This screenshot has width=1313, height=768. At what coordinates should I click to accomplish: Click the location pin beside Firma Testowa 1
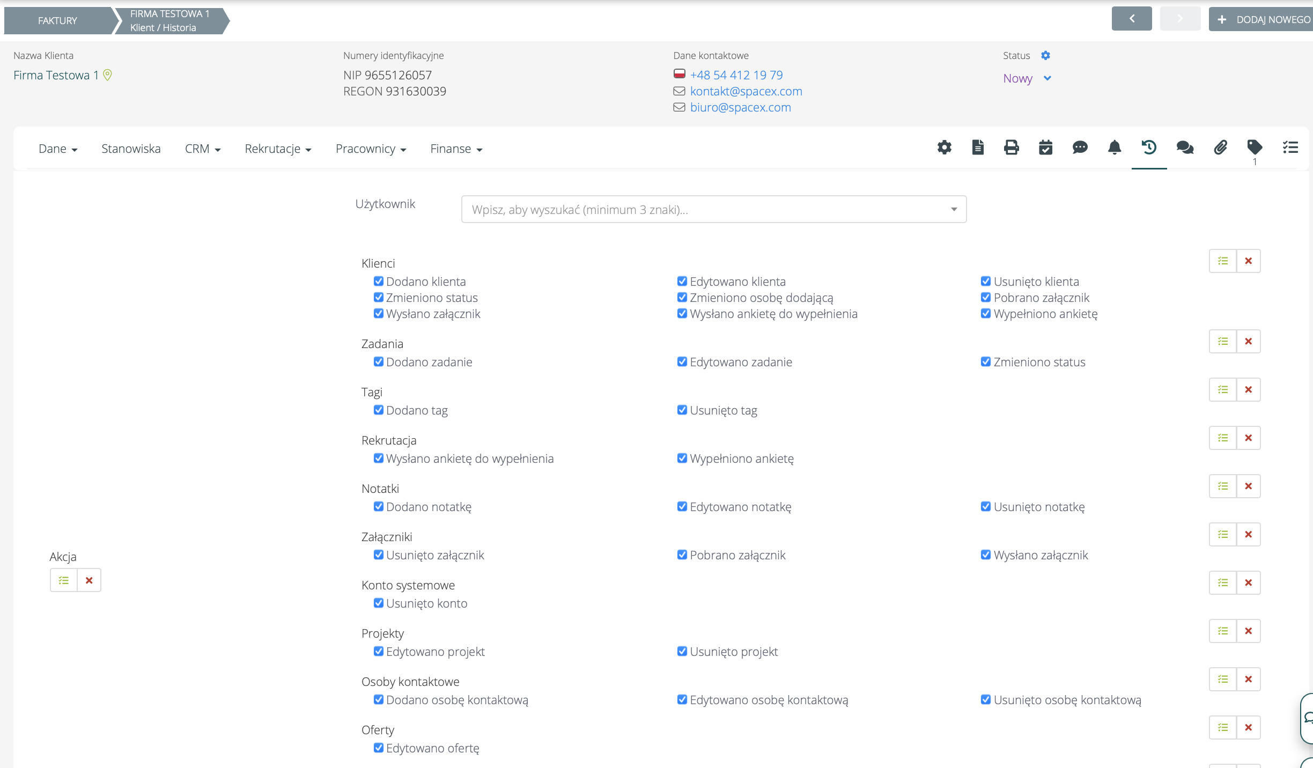point(107,75)
